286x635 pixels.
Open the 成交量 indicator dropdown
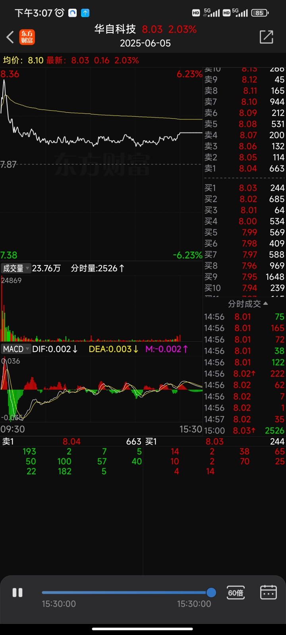(16, 268)
